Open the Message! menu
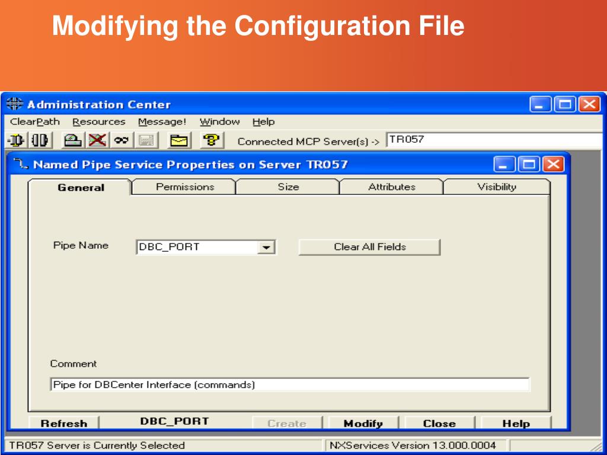 pos(162,121)
